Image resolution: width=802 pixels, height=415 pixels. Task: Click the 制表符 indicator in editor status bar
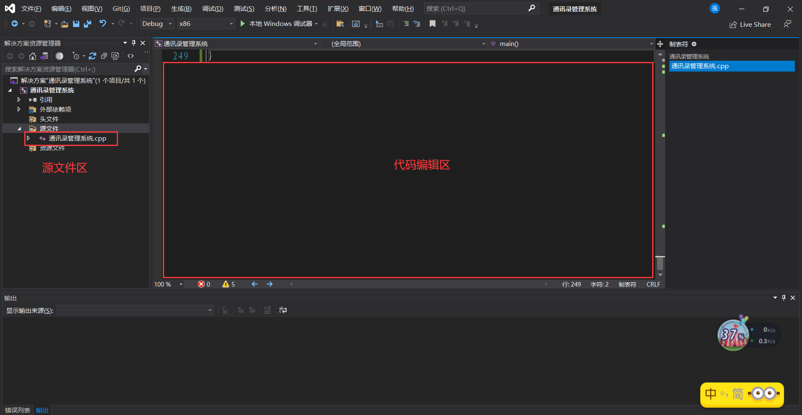pos(627,284)
